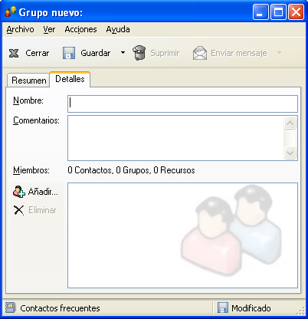
Task: Click the Añadir... button text
Action: 43,192
